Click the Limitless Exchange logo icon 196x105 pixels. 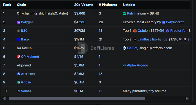135,40
